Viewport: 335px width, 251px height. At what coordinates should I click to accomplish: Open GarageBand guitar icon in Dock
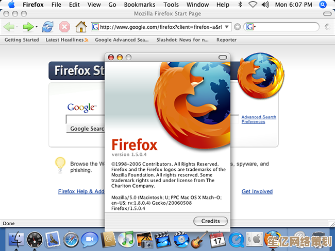(x=199, y=239)
